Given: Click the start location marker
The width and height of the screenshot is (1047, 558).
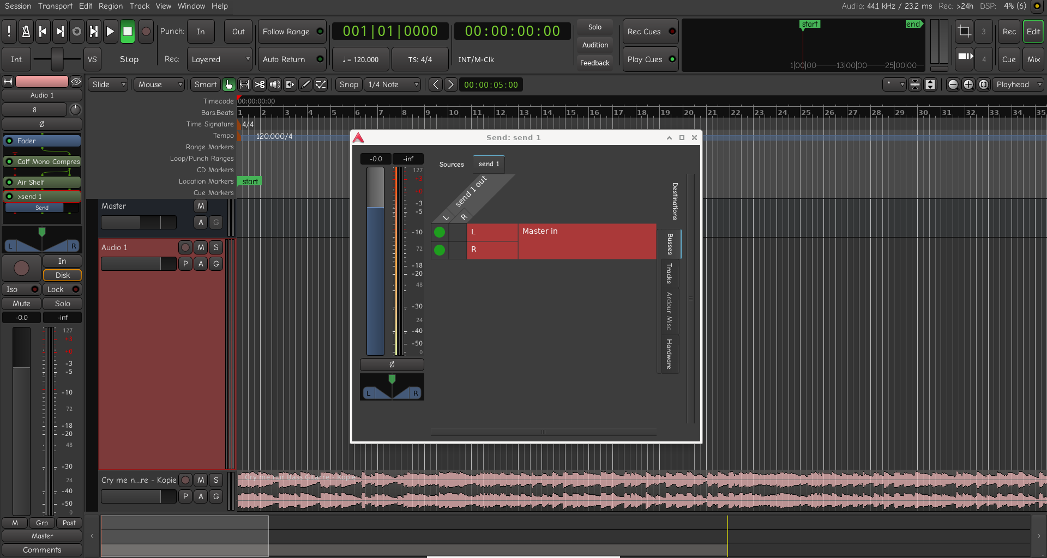Looking at the screenshot, I should tap(250, 181).
